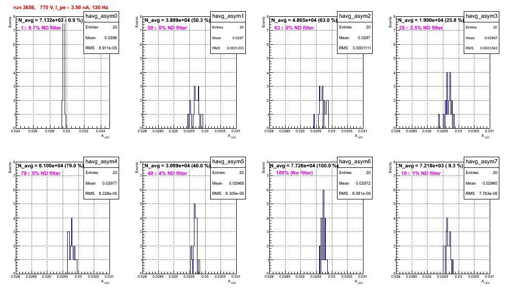Select the N_avg = 1.990e+04 label

pos(431,20)
